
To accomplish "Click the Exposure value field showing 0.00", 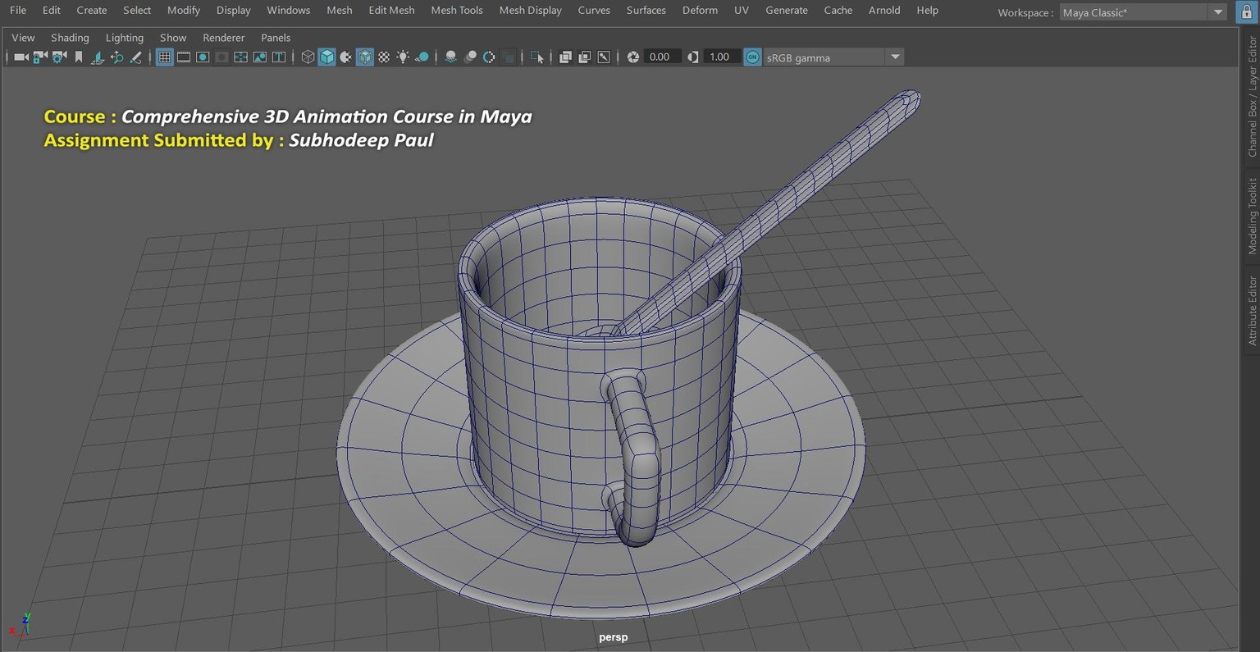I will 661,57.
